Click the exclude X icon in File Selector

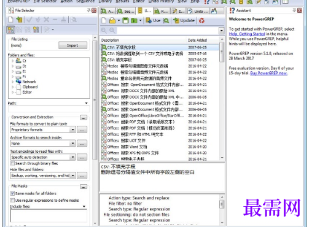click(x=47, y=20)
